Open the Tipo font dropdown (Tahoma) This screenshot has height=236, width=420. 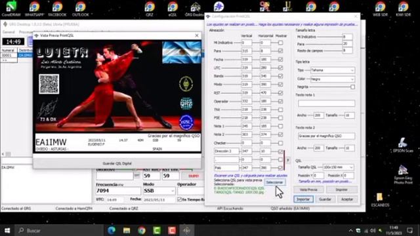click(333, 70)
